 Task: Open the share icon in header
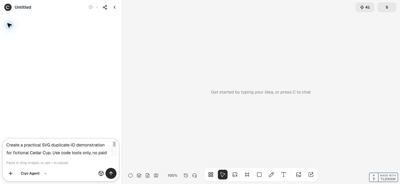[105, 7]
